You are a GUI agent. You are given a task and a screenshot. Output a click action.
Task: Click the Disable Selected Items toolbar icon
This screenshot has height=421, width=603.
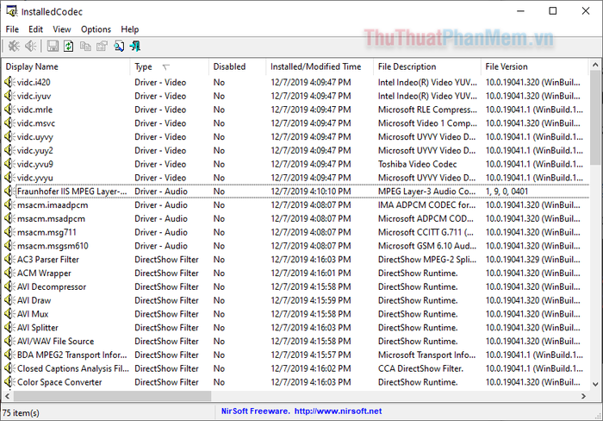tap(14, 47)
